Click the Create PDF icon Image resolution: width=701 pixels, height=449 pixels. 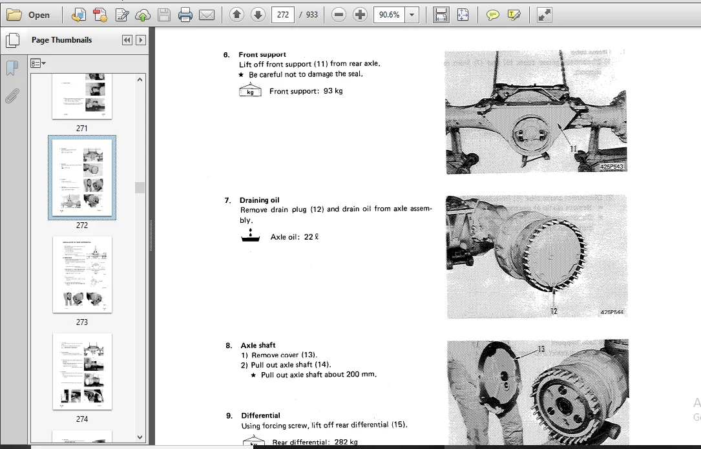click(100, 15)
